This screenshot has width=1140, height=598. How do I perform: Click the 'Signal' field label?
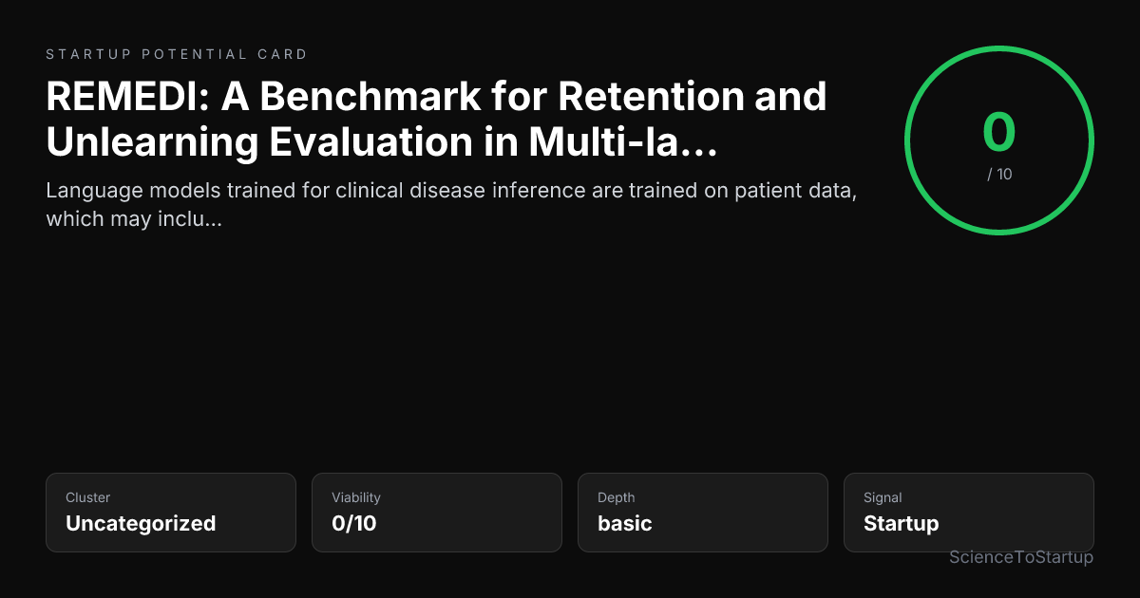(x=883, y=497)
